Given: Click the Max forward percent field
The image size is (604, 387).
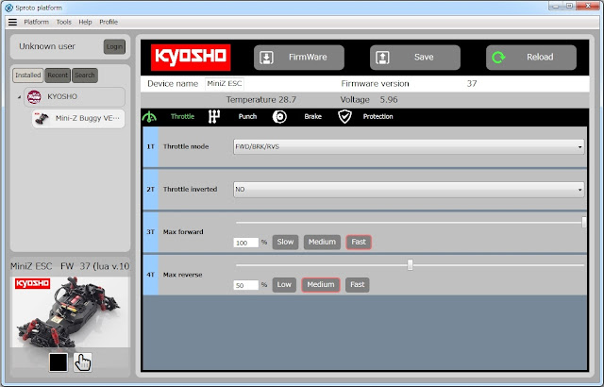Looking at the screenshot, I should tap(245, 243).
